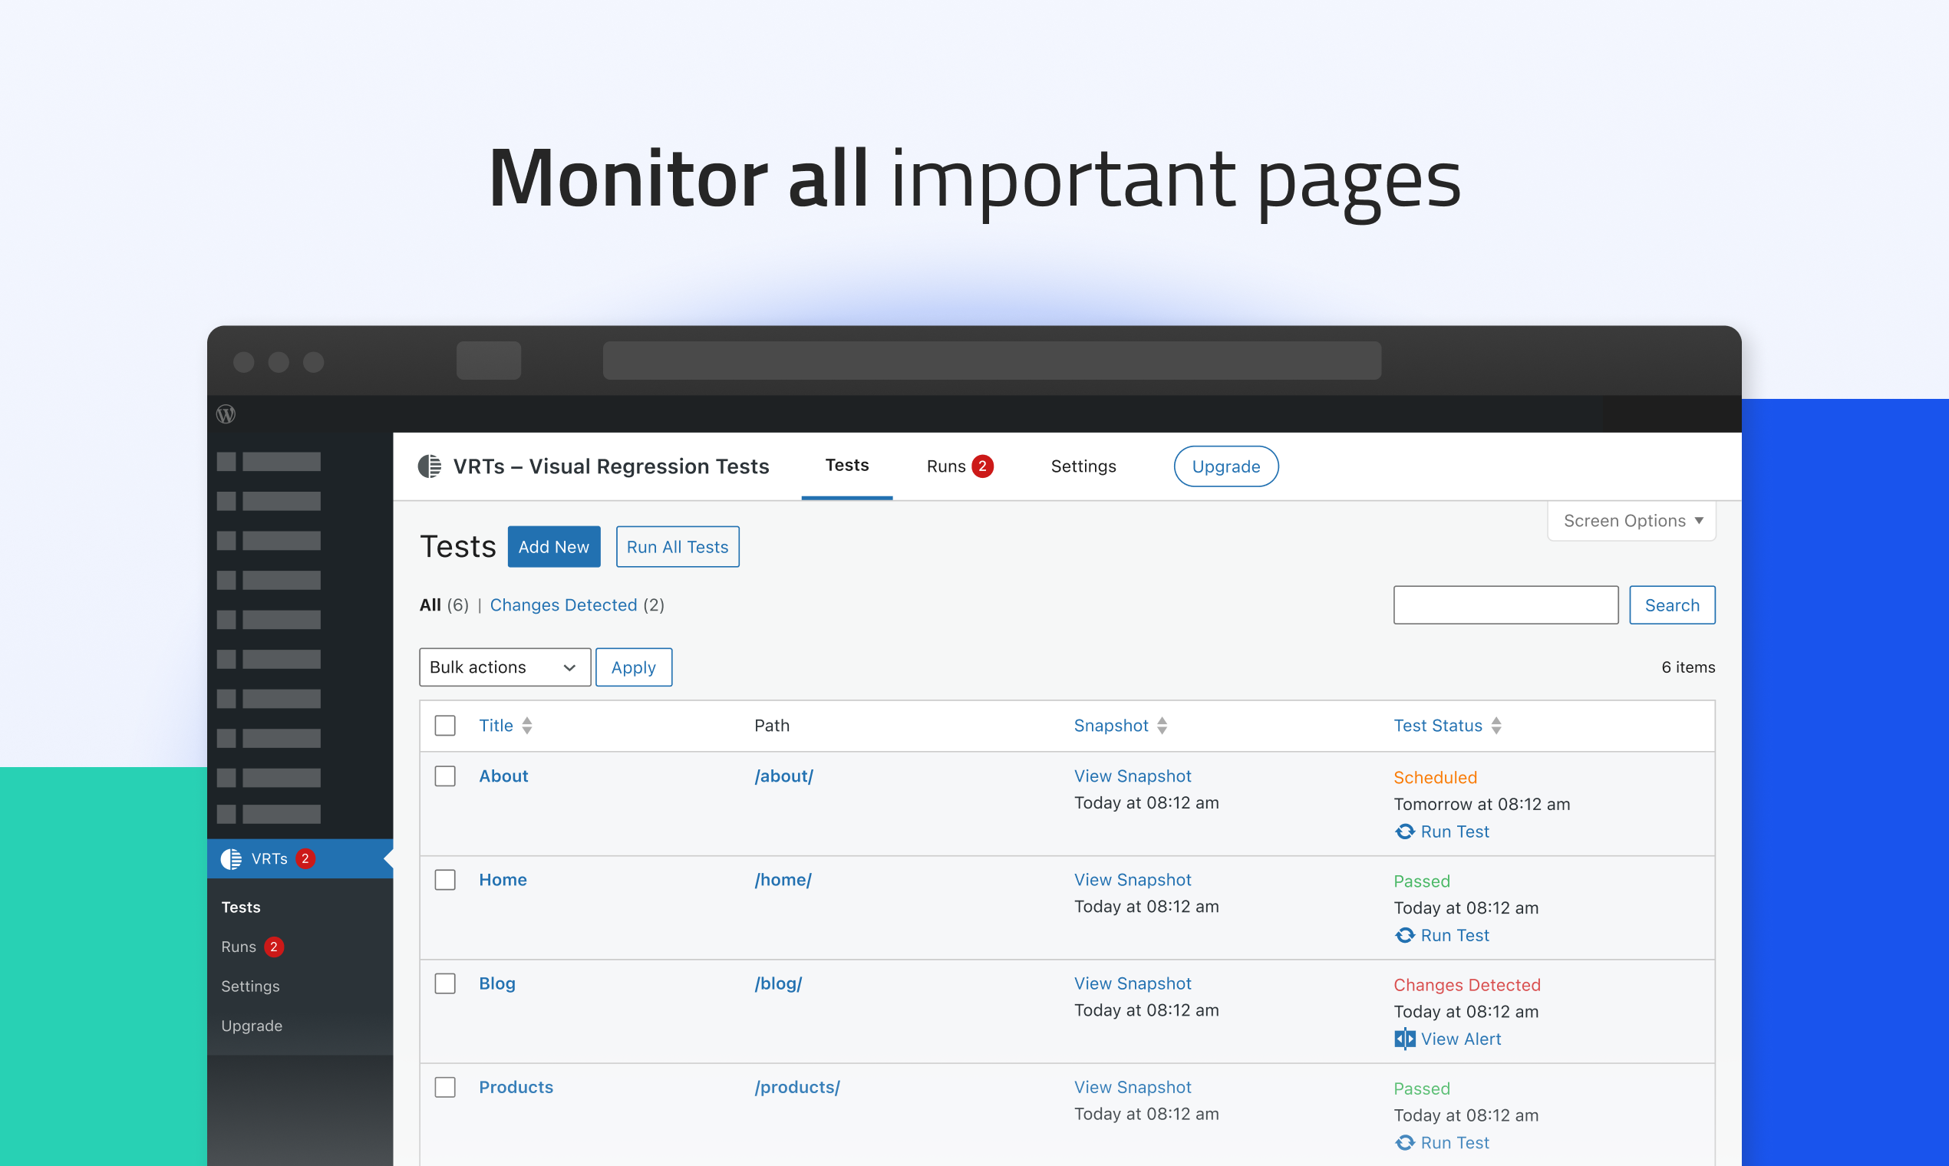
Task: Open the /home/ path link
Action: [x=783, y=880]
